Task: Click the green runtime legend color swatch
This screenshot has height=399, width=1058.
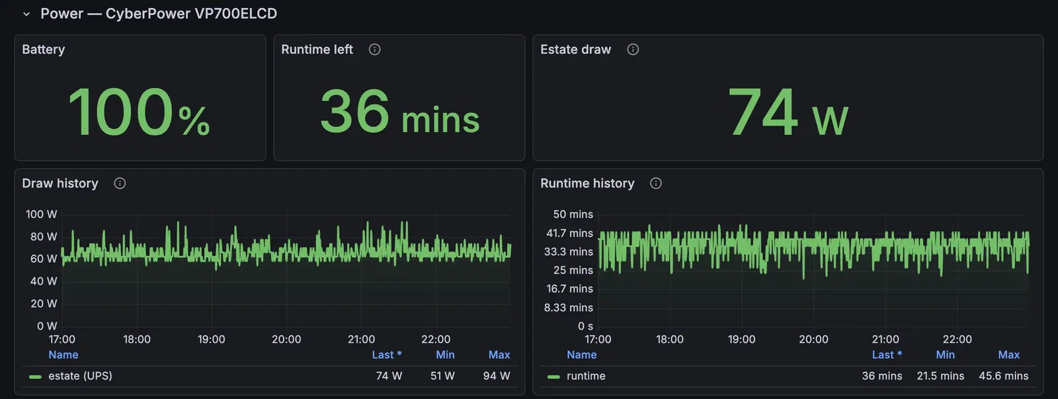Action: (554, 377)
